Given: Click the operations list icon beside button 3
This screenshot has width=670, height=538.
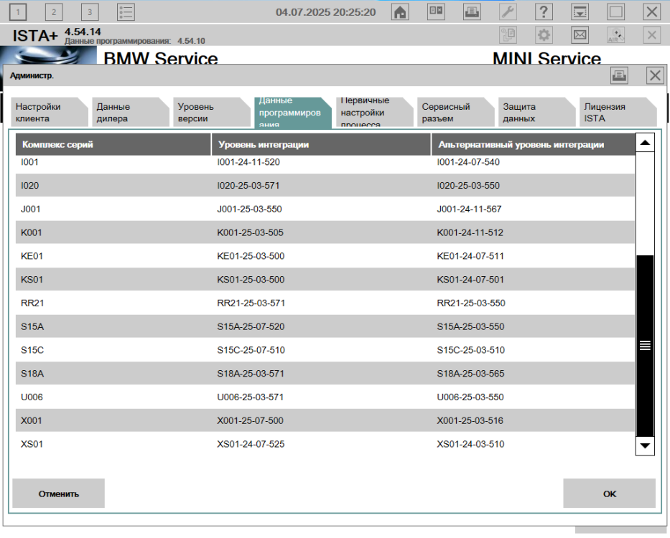Looking at the screenshot, I should point(126,11).
